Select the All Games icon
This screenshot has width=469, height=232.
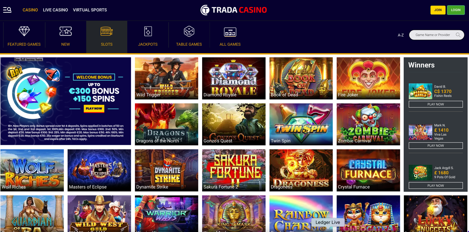pos(230,32)
